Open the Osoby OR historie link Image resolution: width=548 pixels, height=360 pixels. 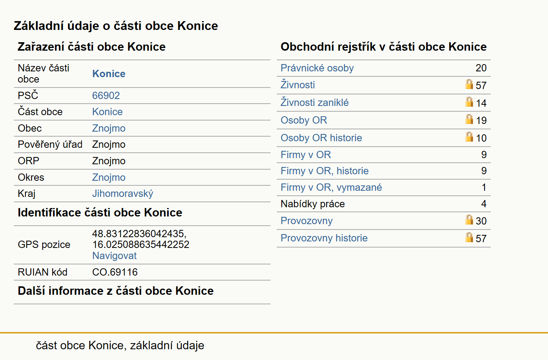coord(321,138)
